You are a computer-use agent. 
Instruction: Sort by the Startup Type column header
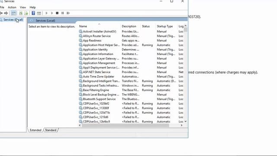tap(166, 26)
